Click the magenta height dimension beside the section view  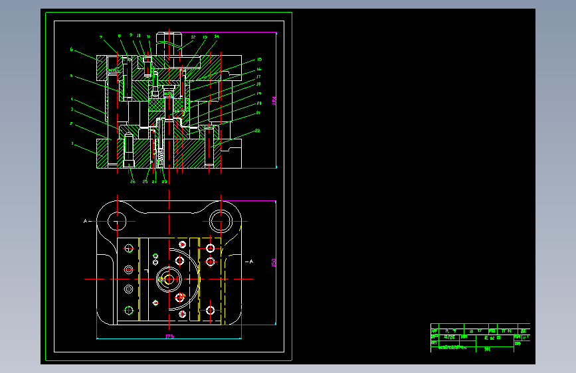pyautogui.click(x=274, y=101)
